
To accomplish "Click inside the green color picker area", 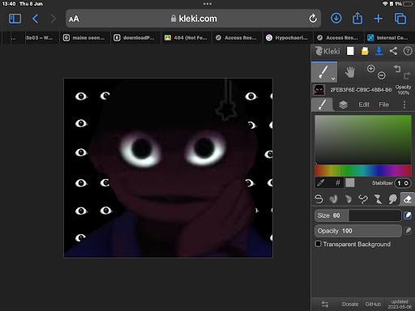I will coord(363,139).
